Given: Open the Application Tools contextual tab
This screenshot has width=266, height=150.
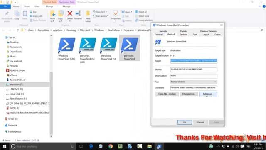Looking at the screenshot, I should click(x=66, y=2).
